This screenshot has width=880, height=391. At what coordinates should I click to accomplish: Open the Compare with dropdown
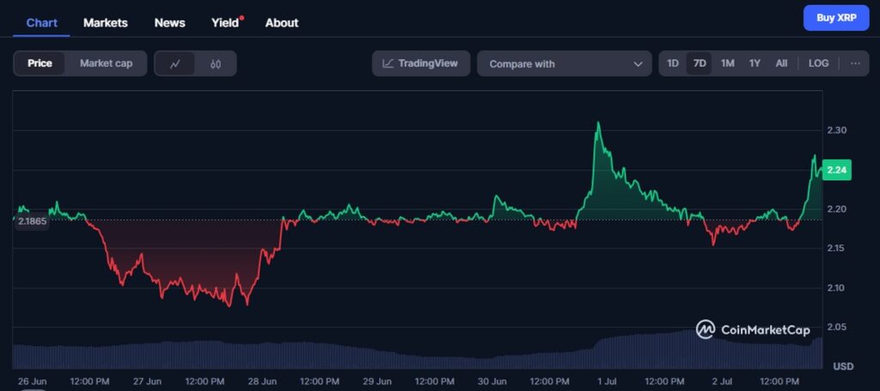(x=564, y=63)
